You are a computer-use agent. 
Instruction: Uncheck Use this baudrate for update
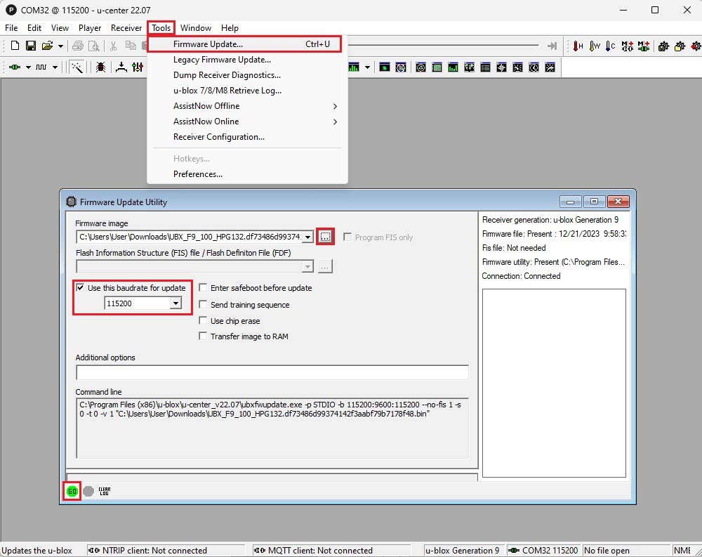80,288
